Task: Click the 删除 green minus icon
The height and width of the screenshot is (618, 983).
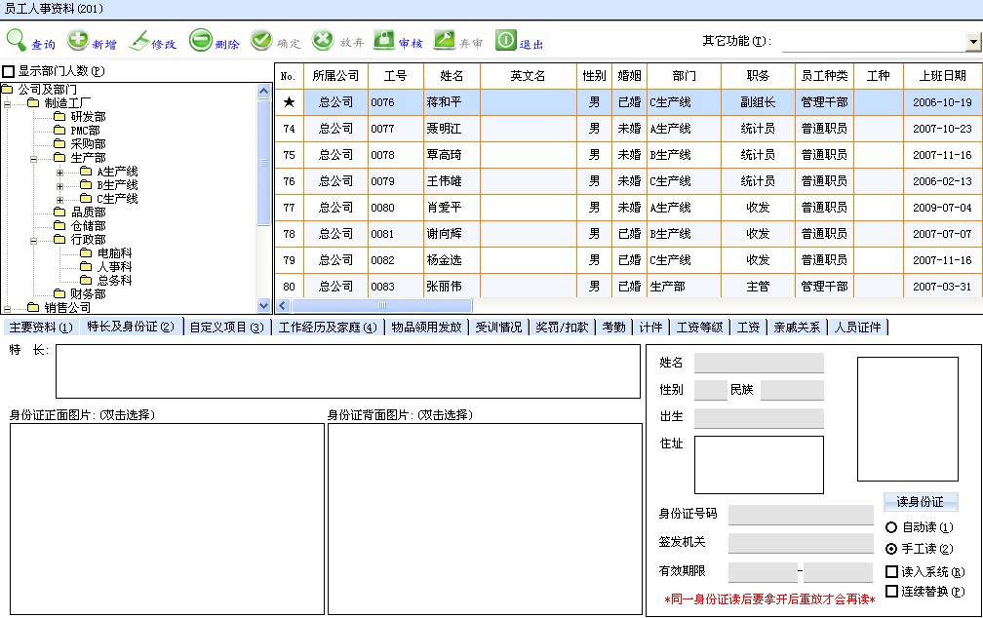Action: 201,41
